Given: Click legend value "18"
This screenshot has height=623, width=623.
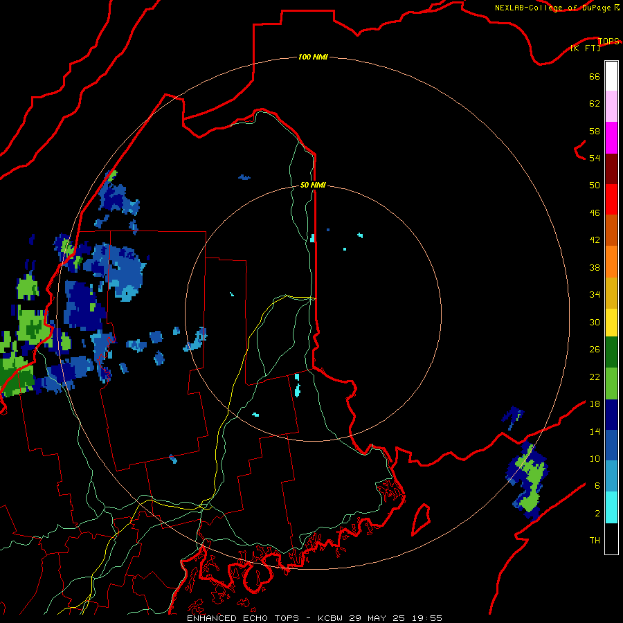Looking at the screenshot, I should click(595, 404).
